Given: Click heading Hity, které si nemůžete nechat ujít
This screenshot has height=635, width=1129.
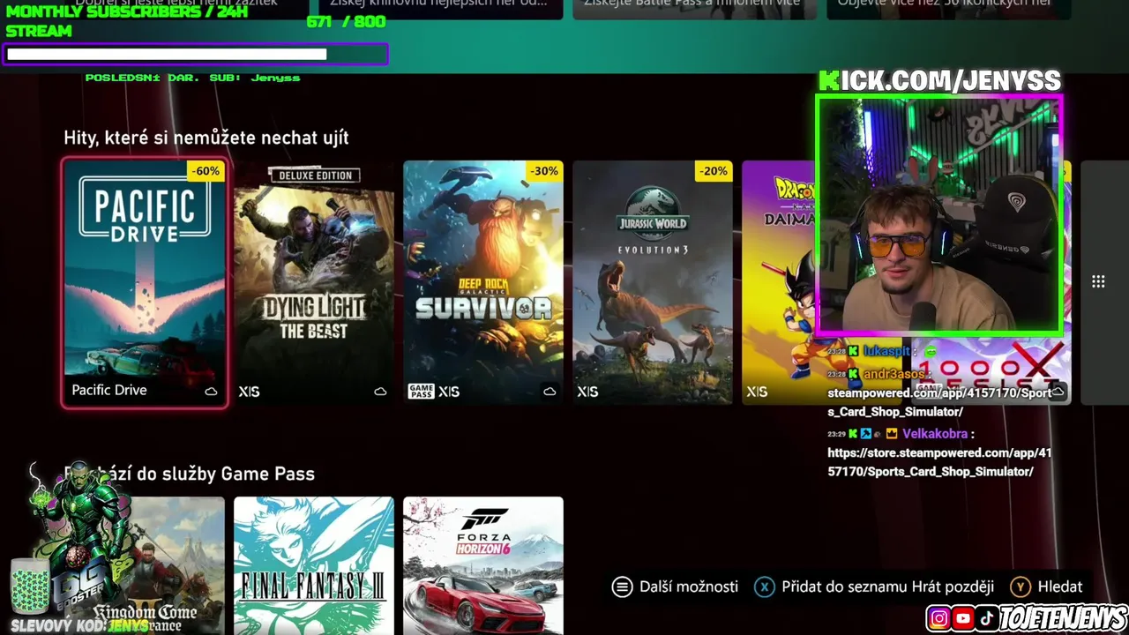Looking at the screenshot, I should pos(206,138).
